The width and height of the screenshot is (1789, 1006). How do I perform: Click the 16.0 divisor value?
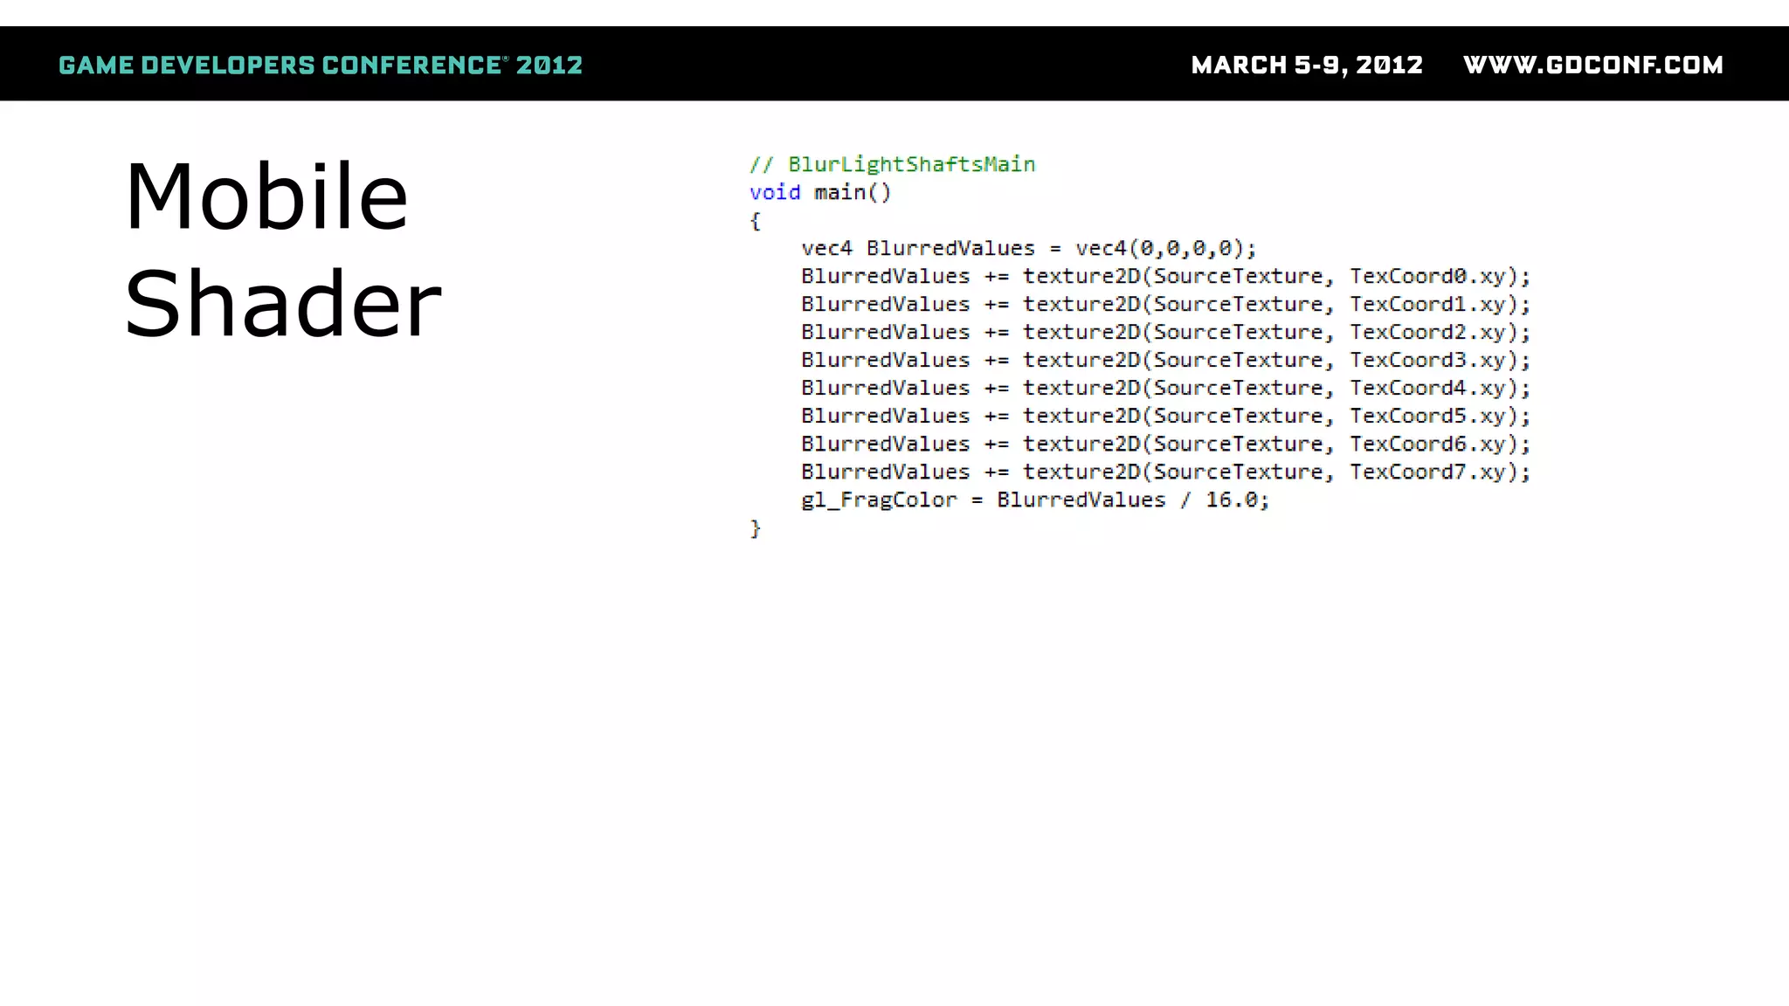coord(1232,500)
